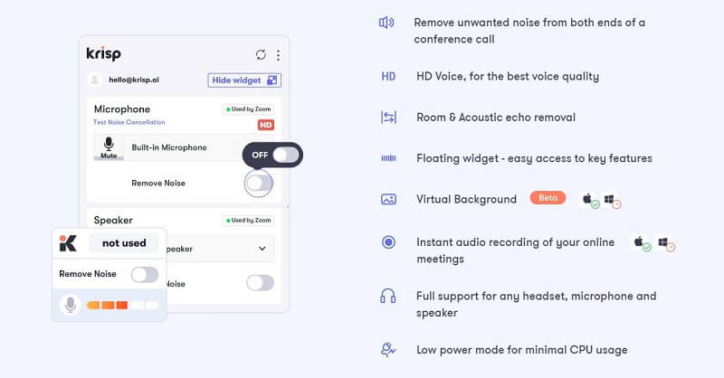Click the Microphone section heading
This screenshot has height=378, width=724.
click(122, 109)
